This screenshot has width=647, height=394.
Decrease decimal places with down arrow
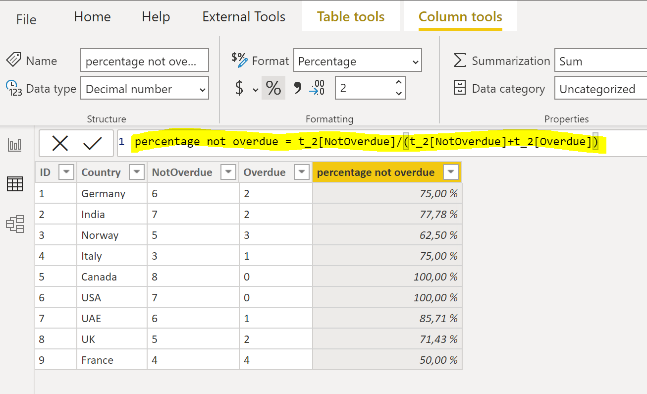399,94
